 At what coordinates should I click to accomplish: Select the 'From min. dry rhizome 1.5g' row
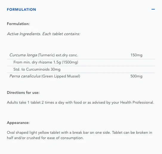click(x=81, y=63)
